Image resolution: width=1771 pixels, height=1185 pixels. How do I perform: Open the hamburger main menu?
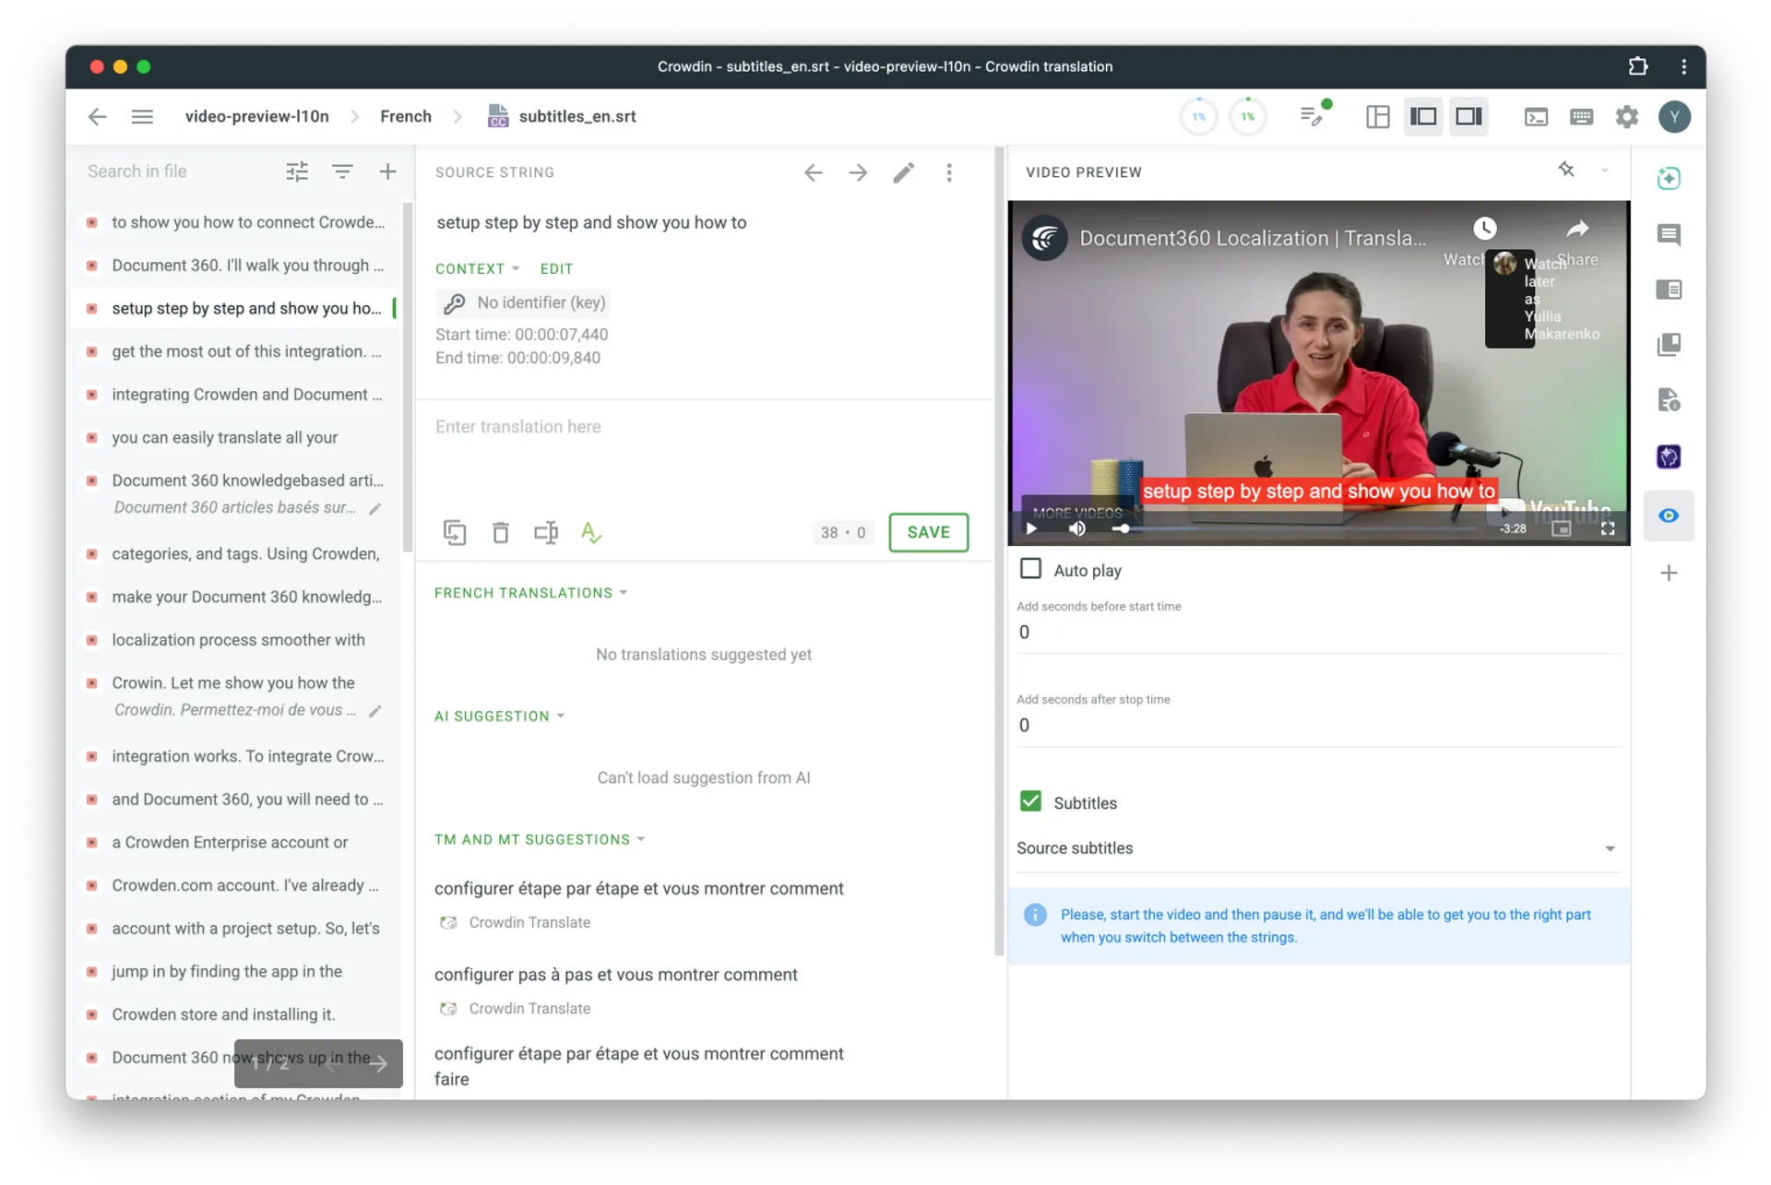pyautogui.click(x=142, y=116)
